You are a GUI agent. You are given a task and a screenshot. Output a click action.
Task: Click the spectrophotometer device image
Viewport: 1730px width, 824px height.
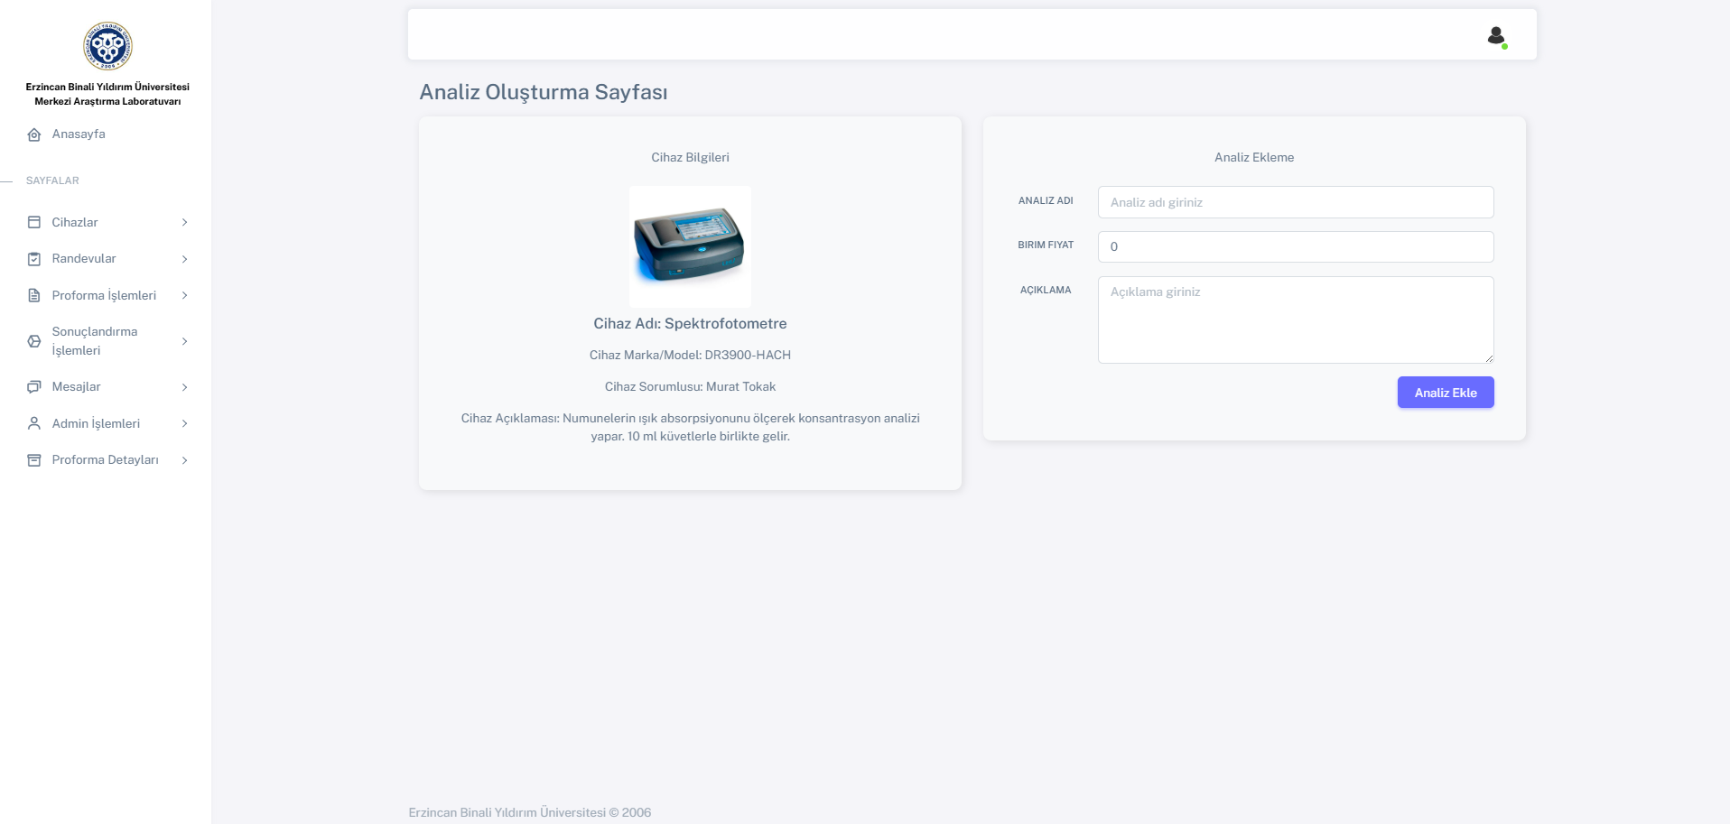click(690, 246)
